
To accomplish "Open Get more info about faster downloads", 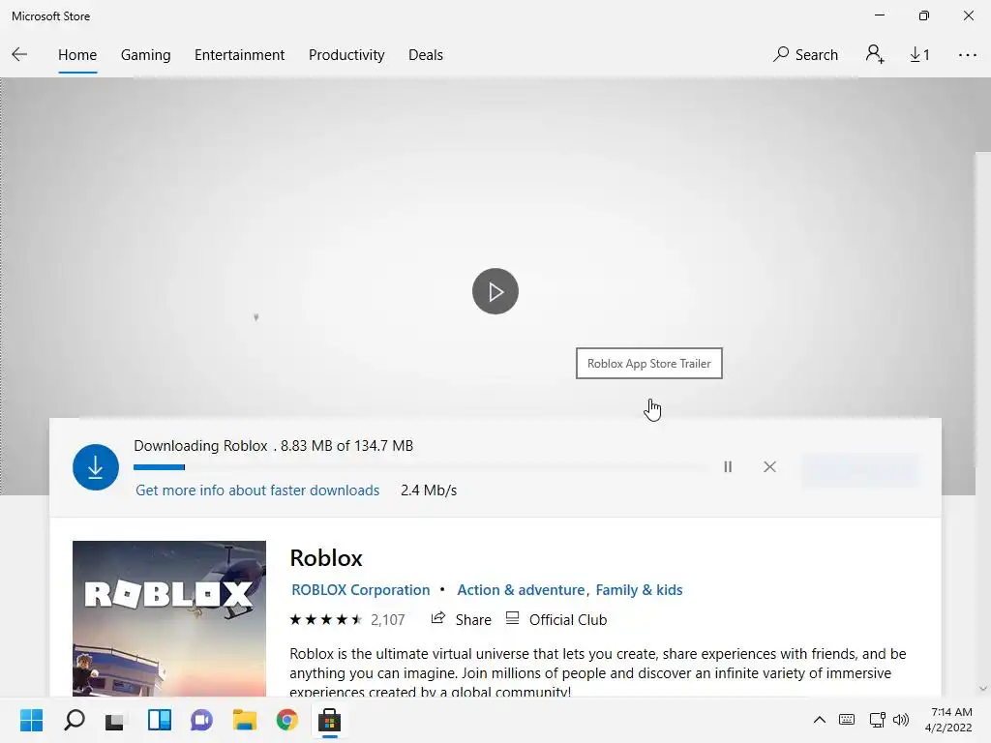I will point(257,490).
